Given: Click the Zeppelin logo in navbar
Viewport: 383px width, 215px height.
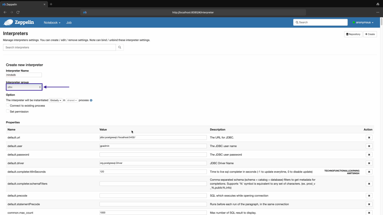Looking at the screenshot, I should (19, 22).
